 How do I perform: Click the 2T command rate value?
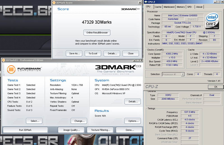[190, 138]
